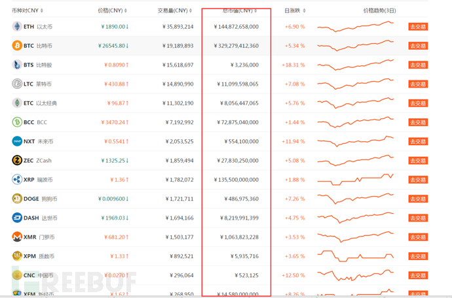Click the CNC coin icon
452x298 pixels.
point(17,275)
